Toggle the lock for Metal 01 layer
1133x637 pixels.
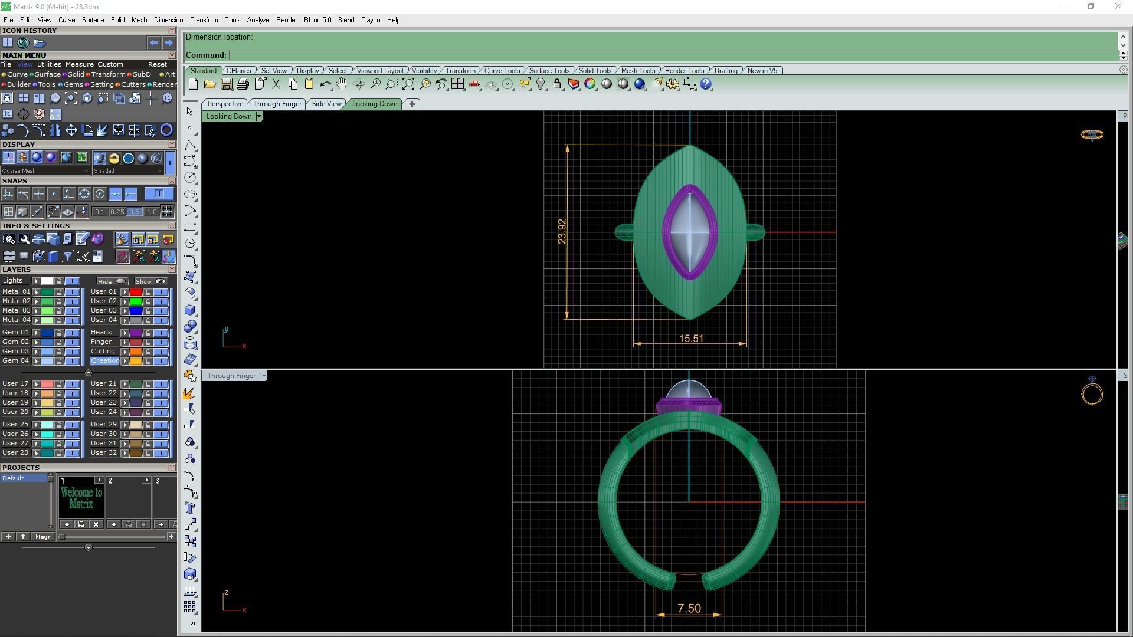pyautogui.click(x=59, y=292)
